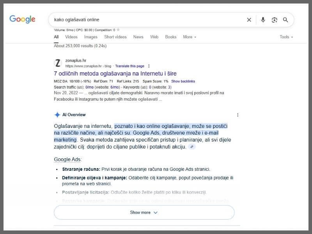The width and height of the screenshot is (312, 234).
Task: Open AI Overview three-dot options menu
Action: click(238, 115)
